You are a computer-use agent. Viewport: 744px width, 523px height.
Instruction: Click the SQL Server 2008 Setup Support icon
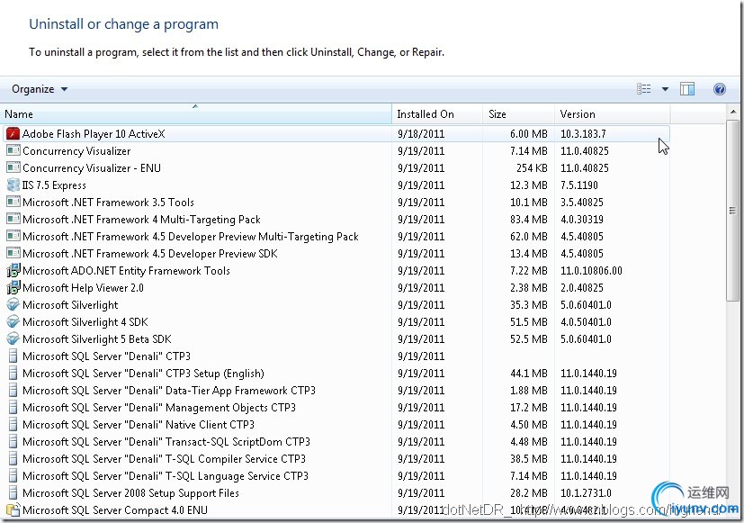(13, 492)
